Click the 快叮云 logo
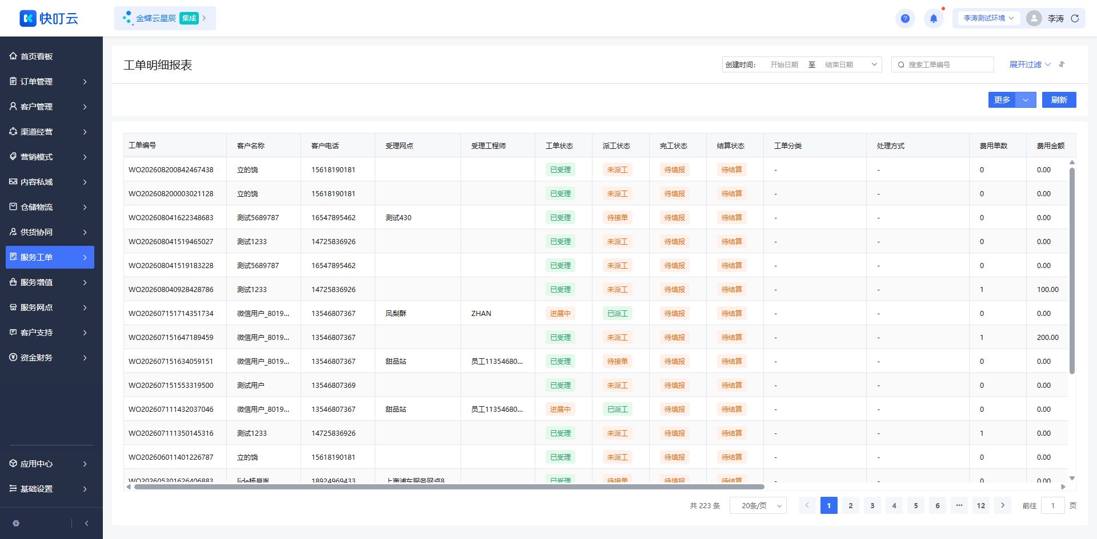1097x539 pixels. [x=49, y=18]
